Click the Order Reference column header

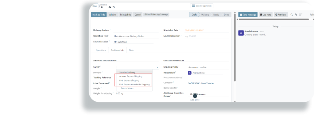(x=198, y=94)
